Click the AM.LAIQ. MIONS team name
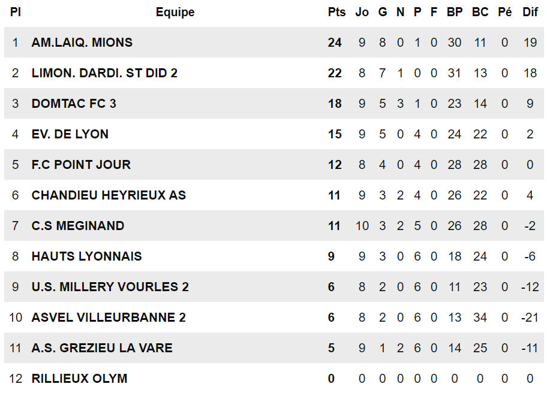Screen dimensions: 547x393 [x=82, y=43]
